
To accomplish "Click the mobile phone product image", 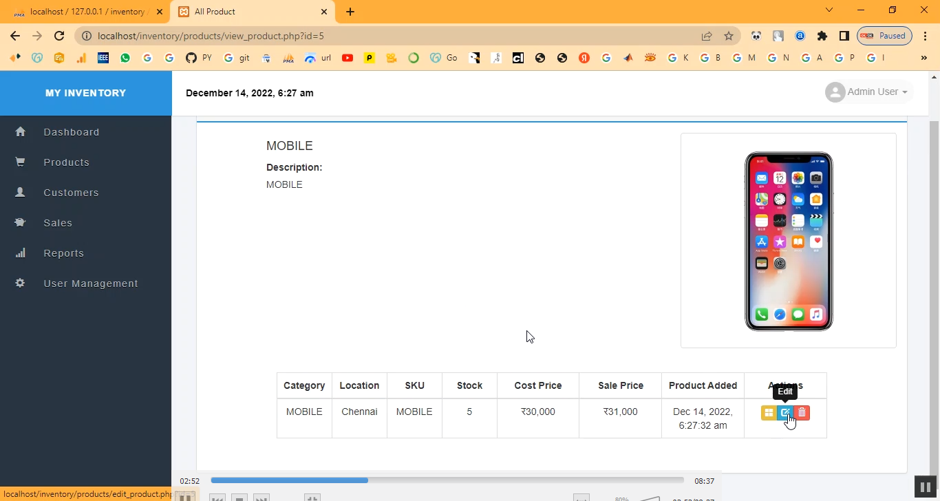I will click(789, 241).
